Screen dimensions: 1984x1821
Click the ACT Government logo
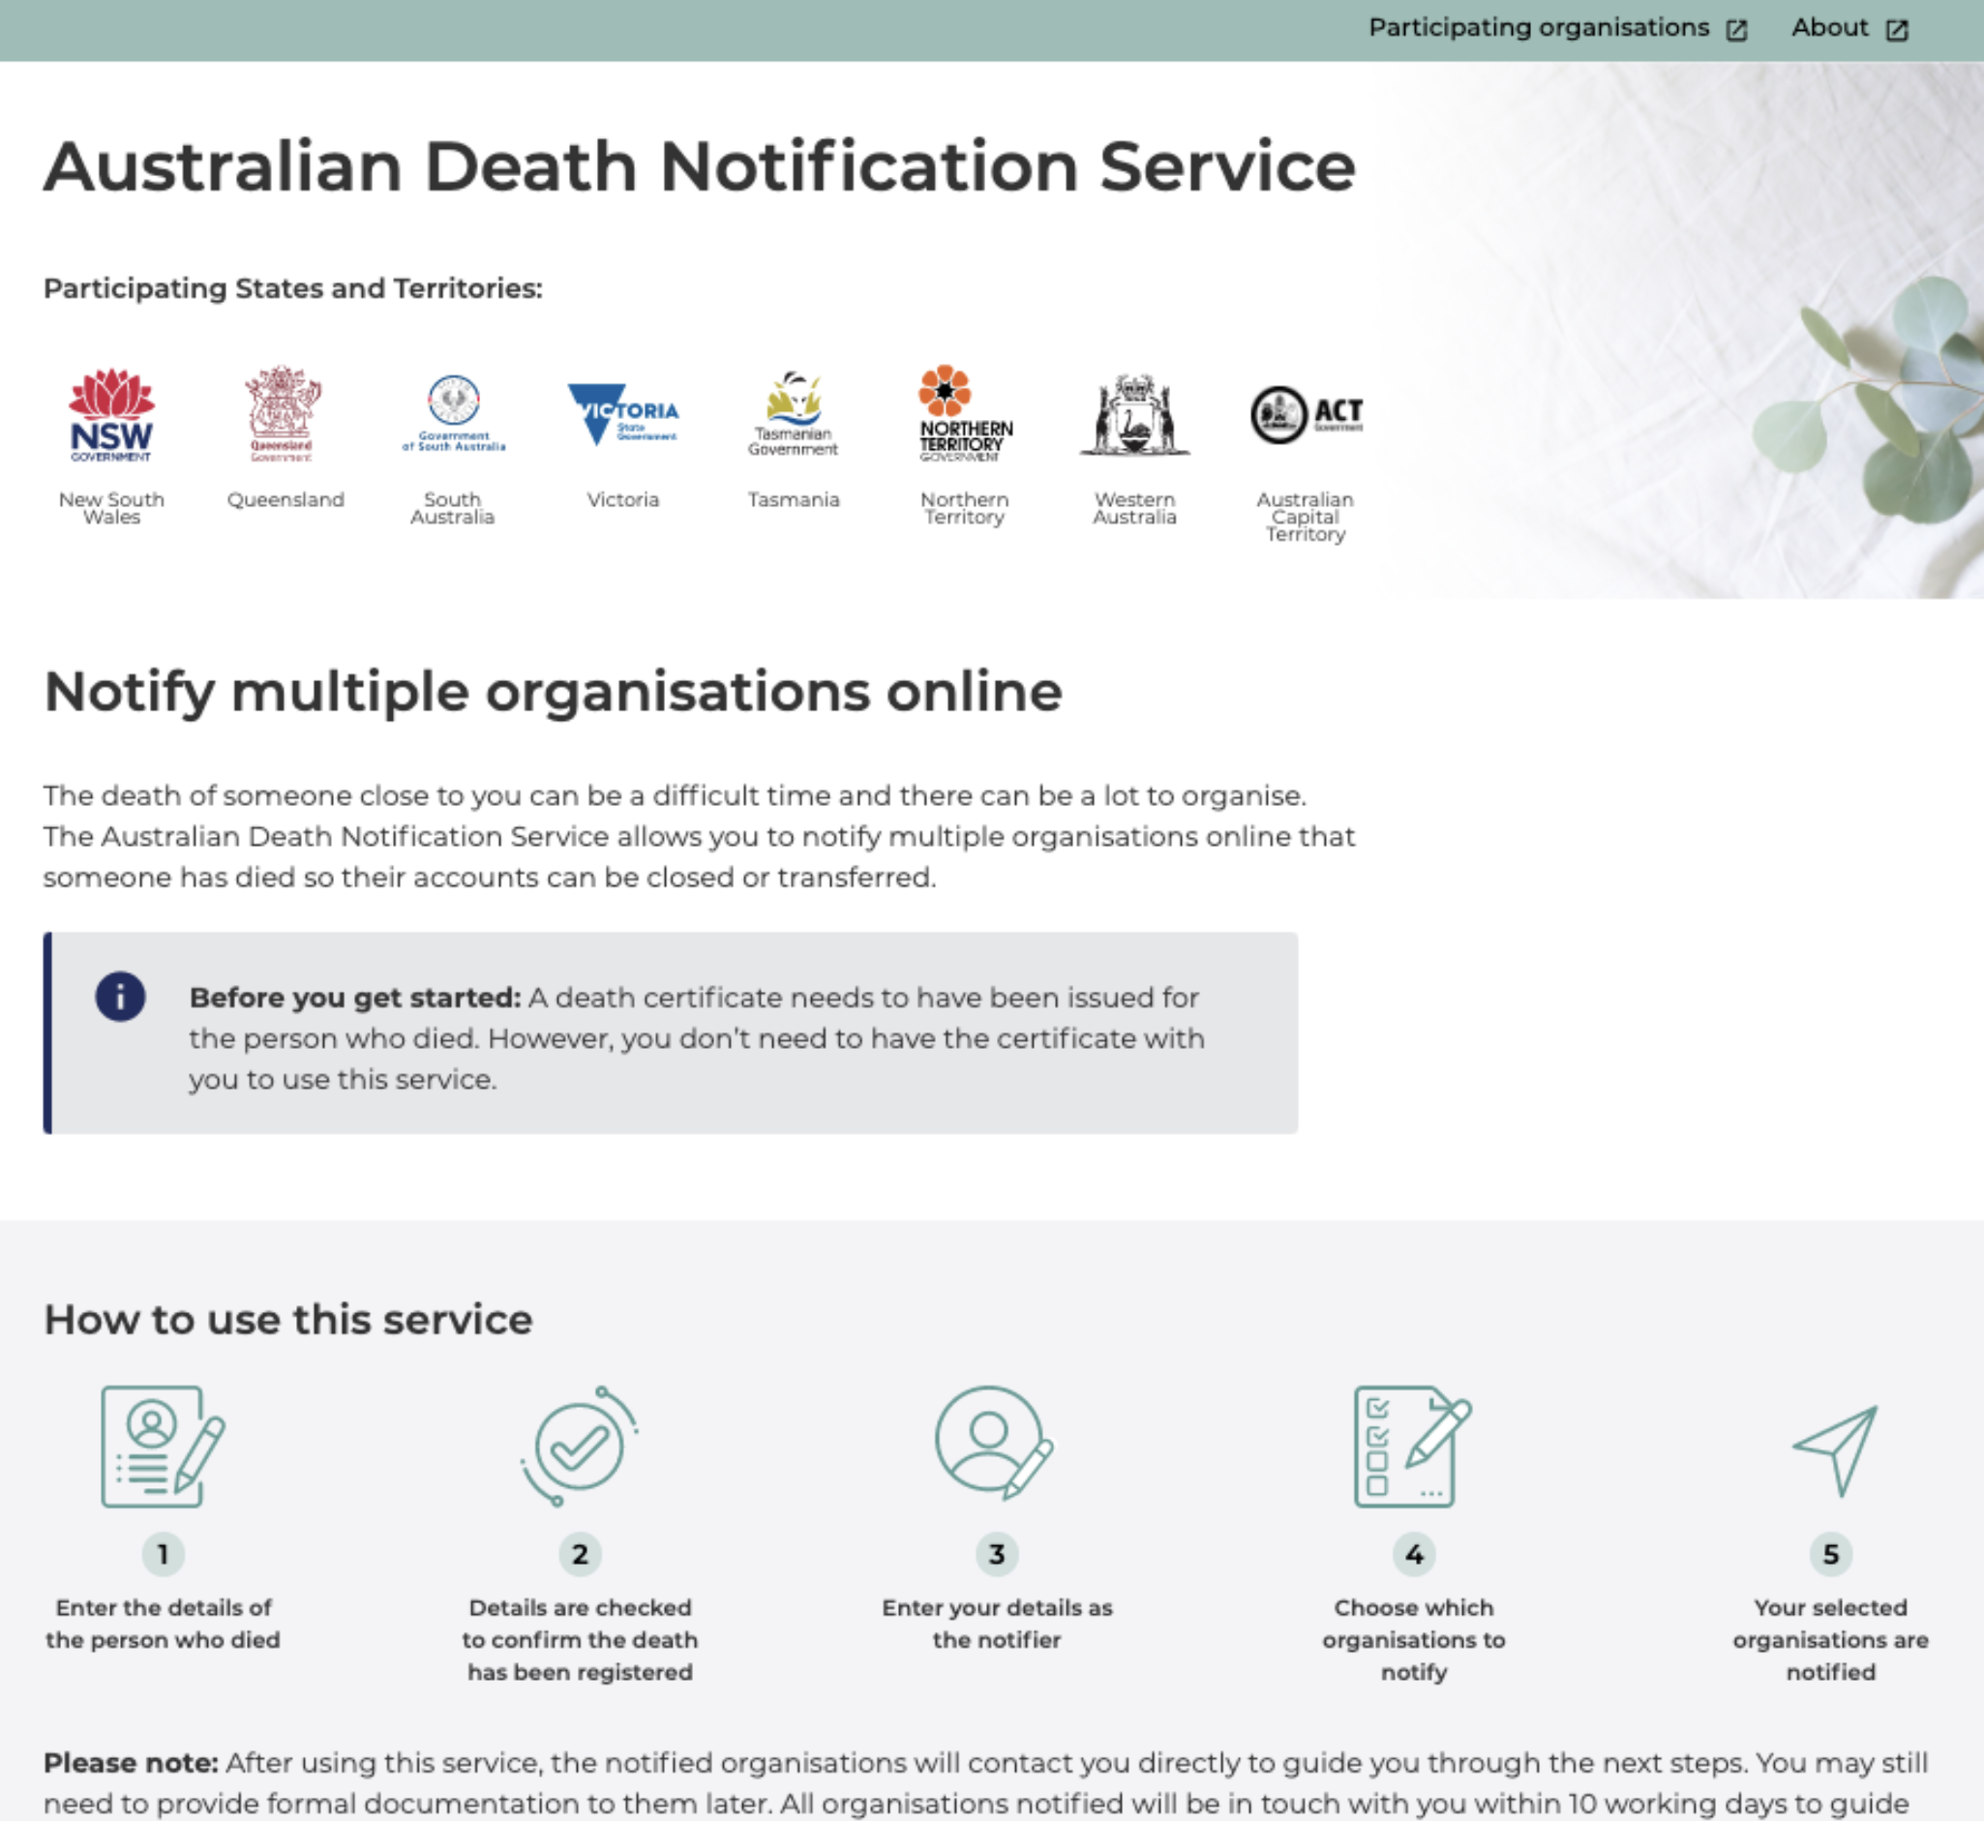click(1307, 415)
